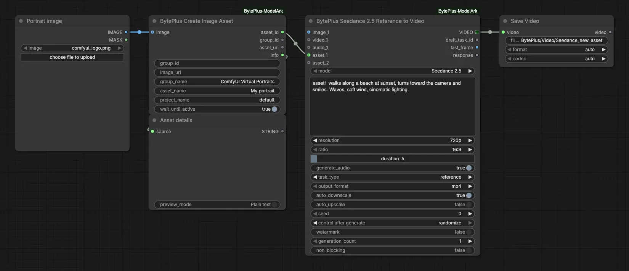Select next image with right arrow in Portrait image
The width and height of the screenshot is (629, 271).
pyautogui.click(x=119, y=48)
